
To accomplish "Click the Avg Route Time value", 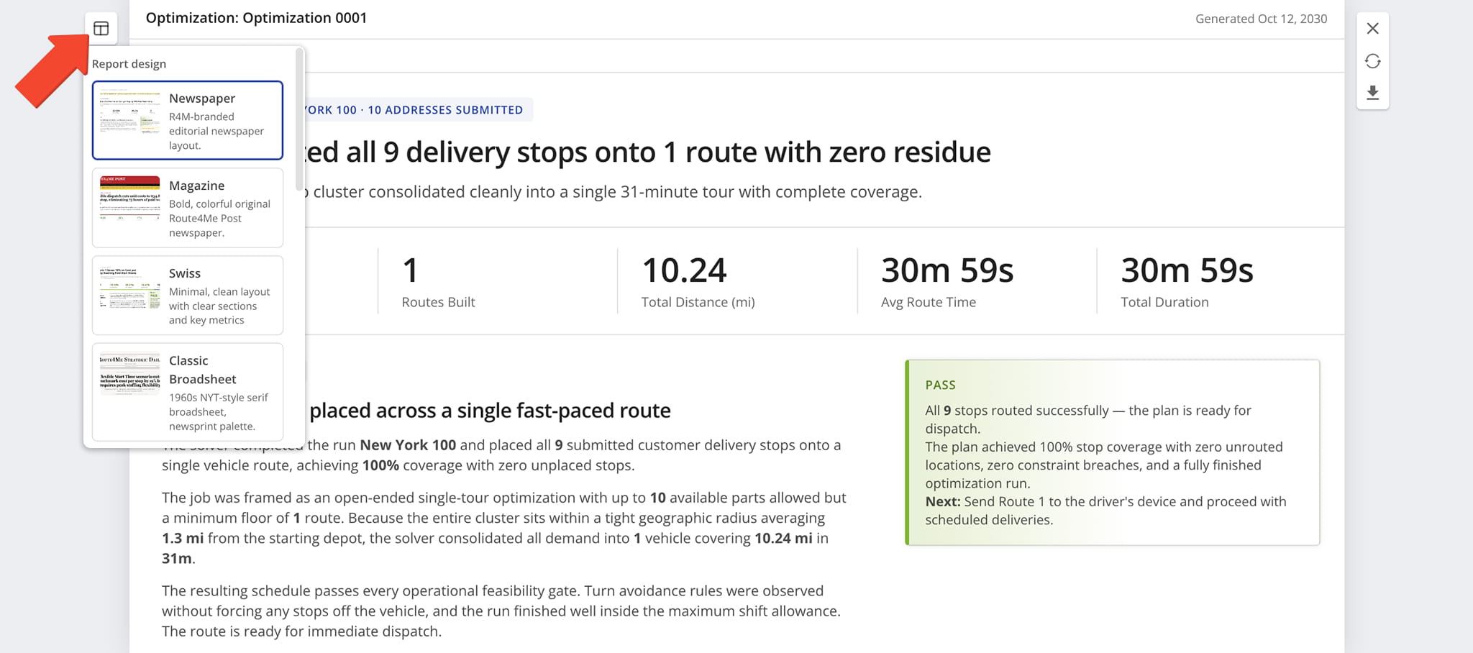I will point(947,270).
